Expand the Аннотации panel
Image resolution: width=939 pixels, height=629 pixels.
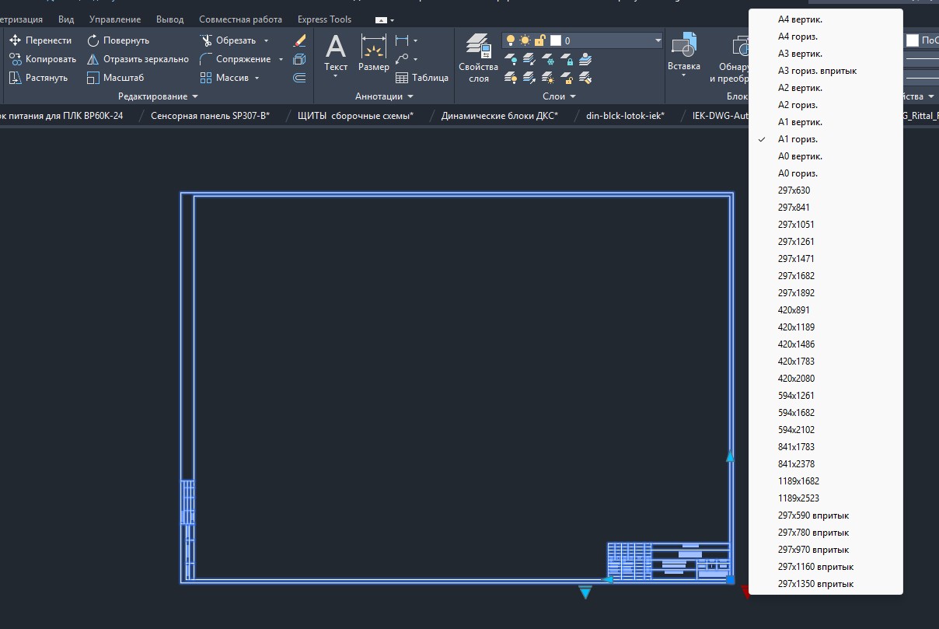click(x=384, y=96)
